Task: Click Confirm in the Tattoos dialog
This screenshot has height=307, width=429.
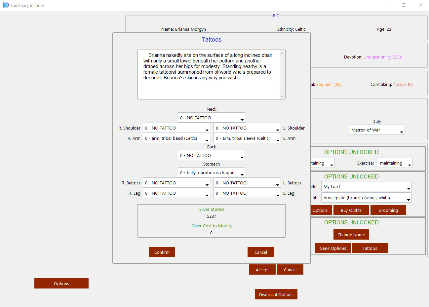Action: (162, 252)
